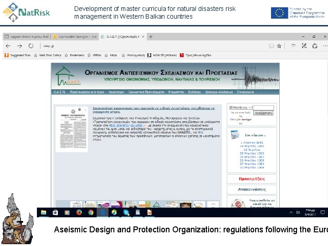Add page to favorites star icon
Image resolution: width=328 pixels, height=246 pixels.
point(279,46)
